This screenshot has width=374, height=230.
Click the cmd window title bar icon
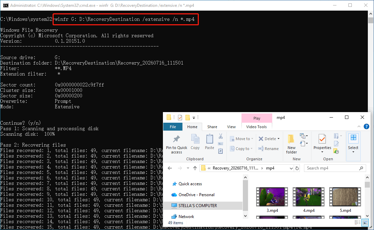tap(5, 5)
